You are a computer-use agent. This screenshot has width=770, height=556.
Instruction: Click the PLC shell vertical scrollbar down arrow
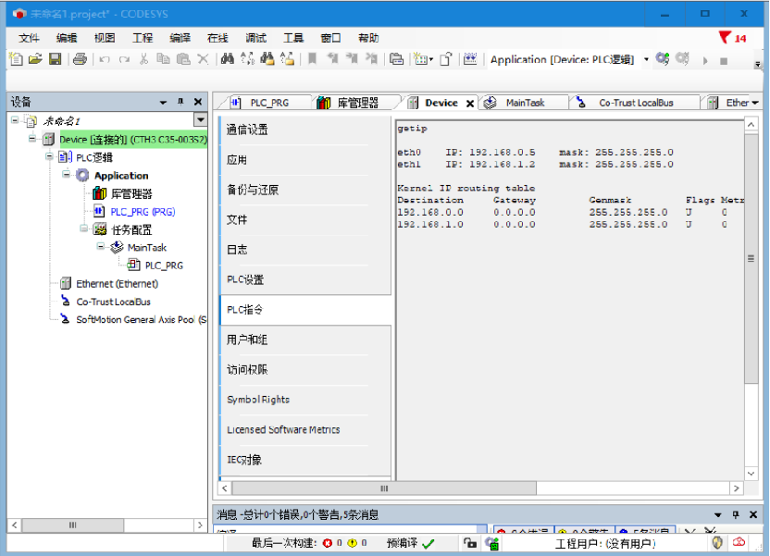click(x=751, y=474)
